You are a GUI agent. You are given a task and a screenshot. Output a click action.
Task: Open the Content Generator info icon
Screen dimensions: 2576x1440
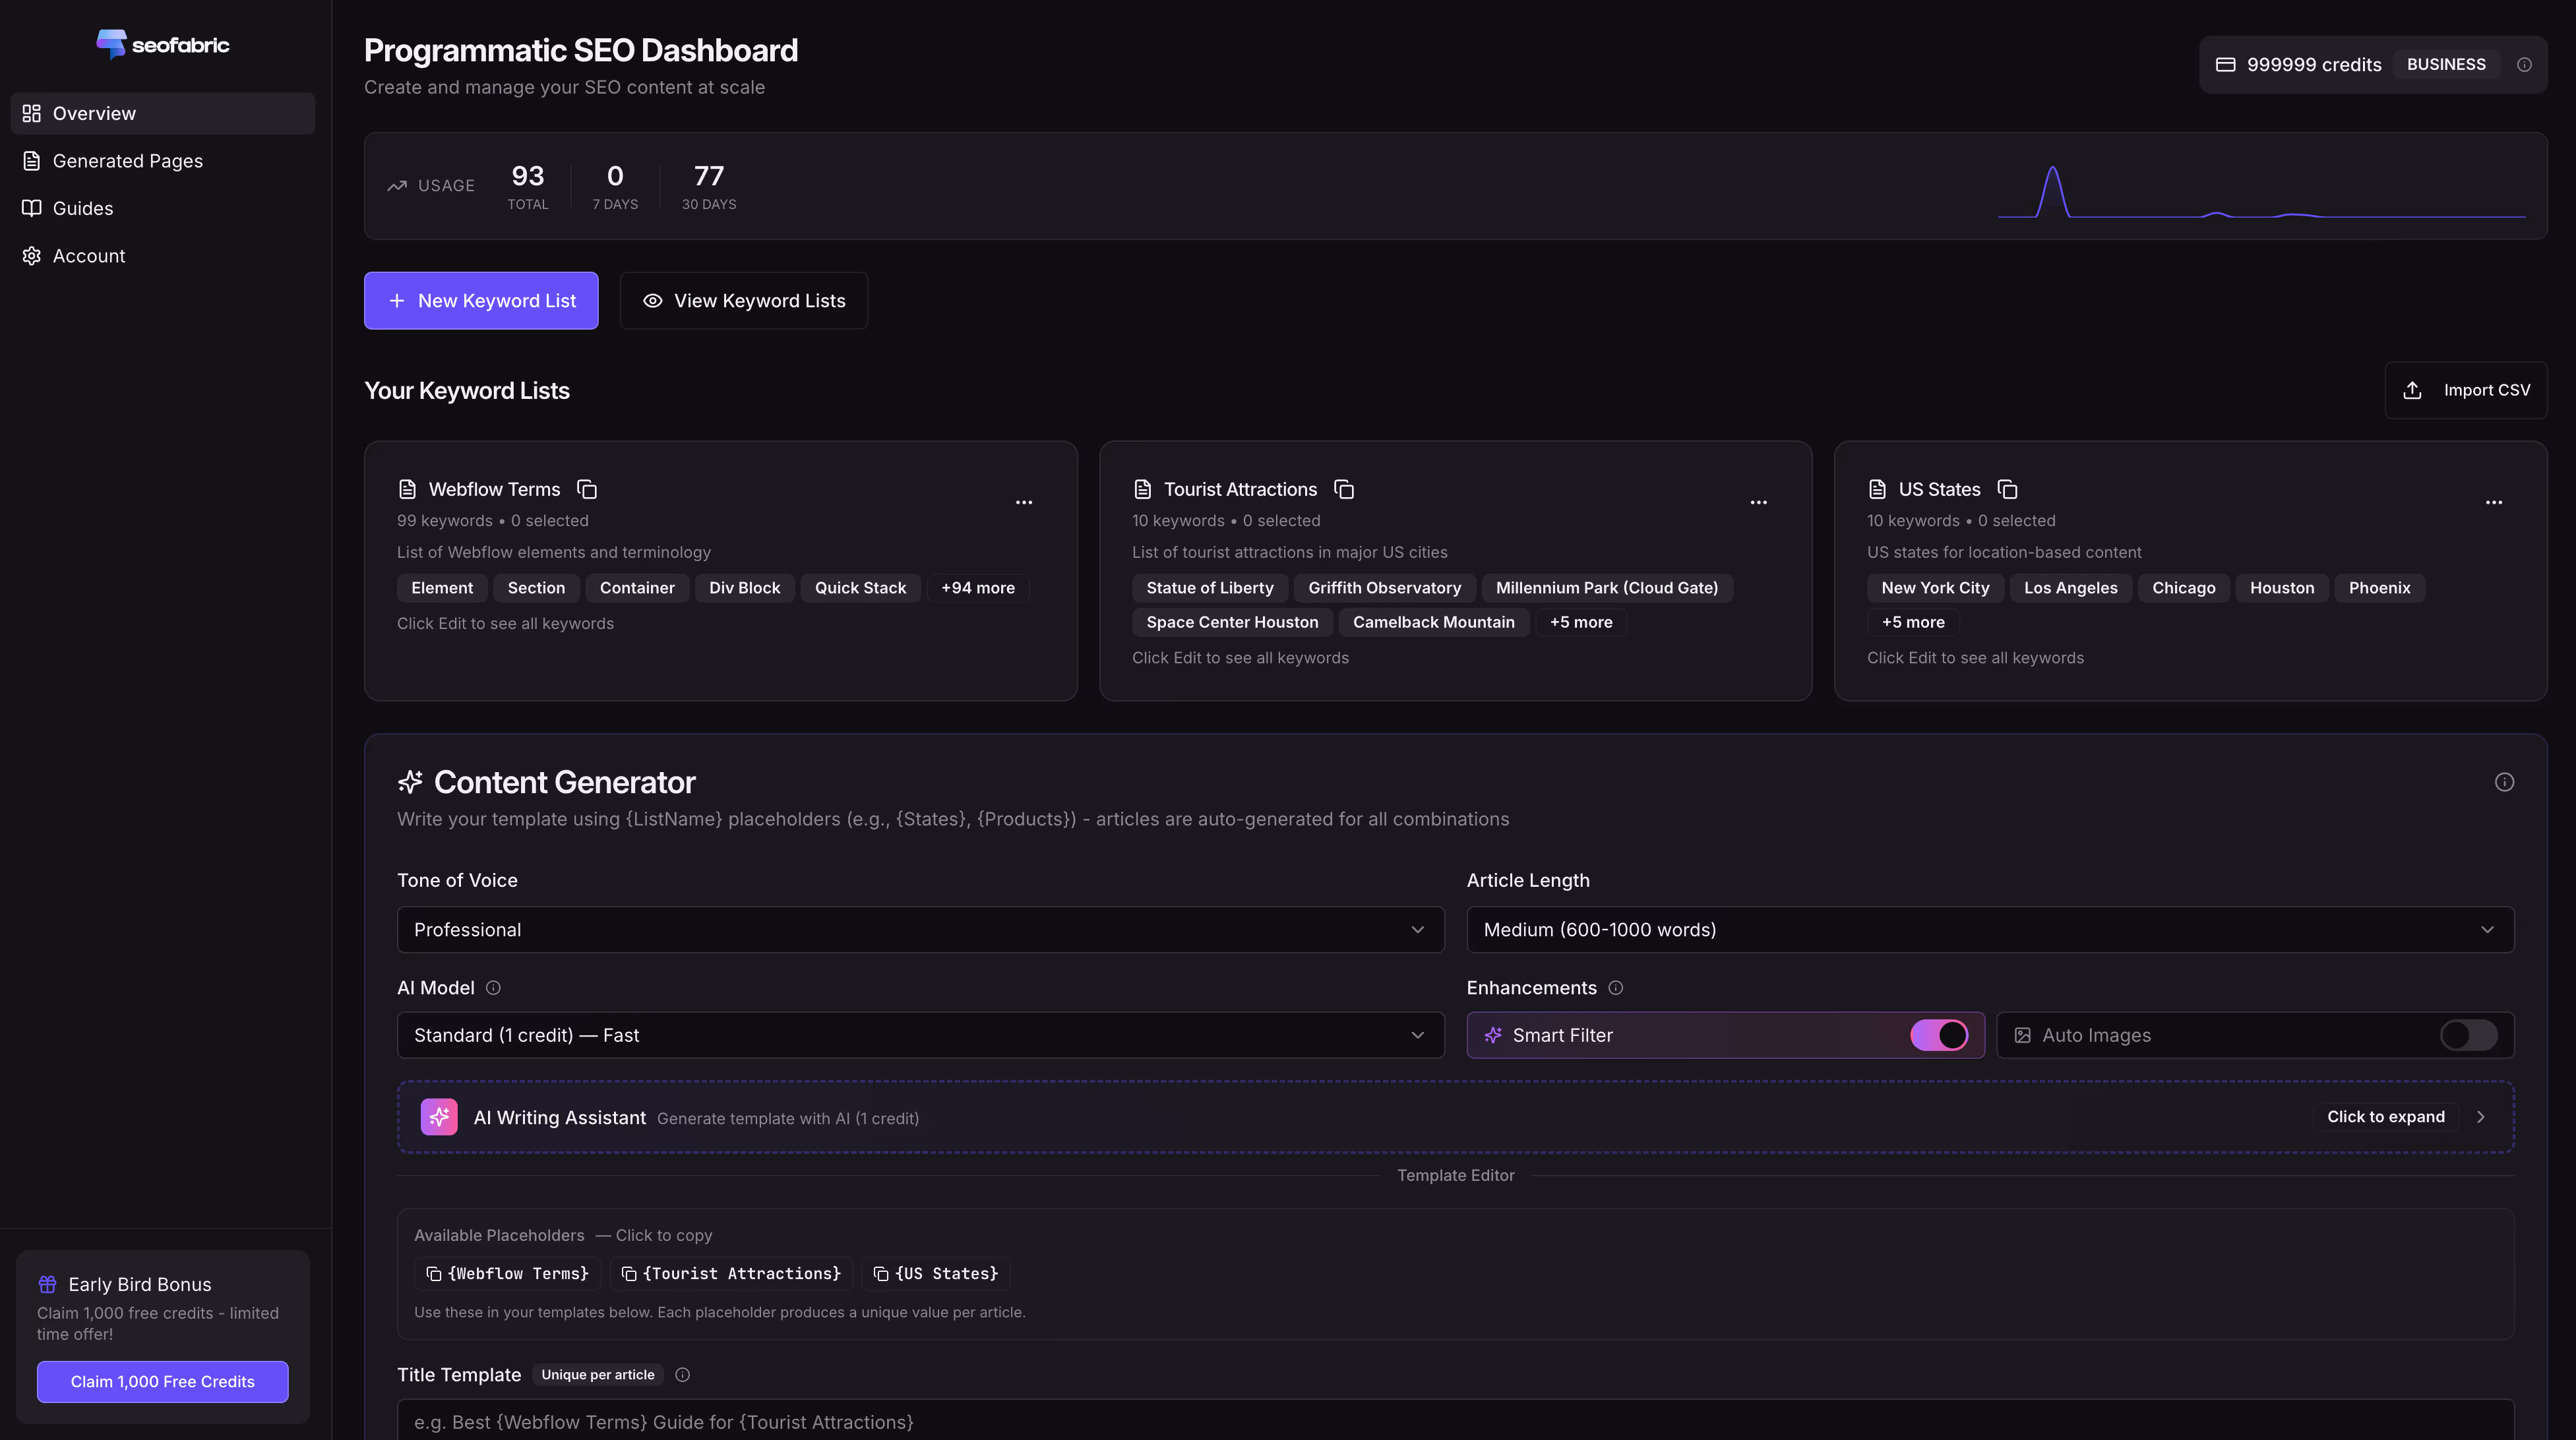(2505, 782)
